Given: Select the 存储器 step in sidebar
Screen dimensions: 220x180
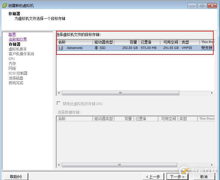Looking at the screenshot, I should tap(15, 44).
